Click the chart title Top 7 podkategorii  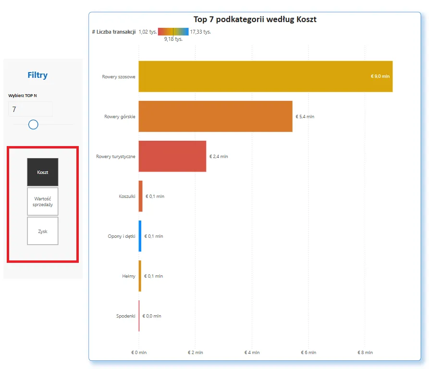point(255,19)
